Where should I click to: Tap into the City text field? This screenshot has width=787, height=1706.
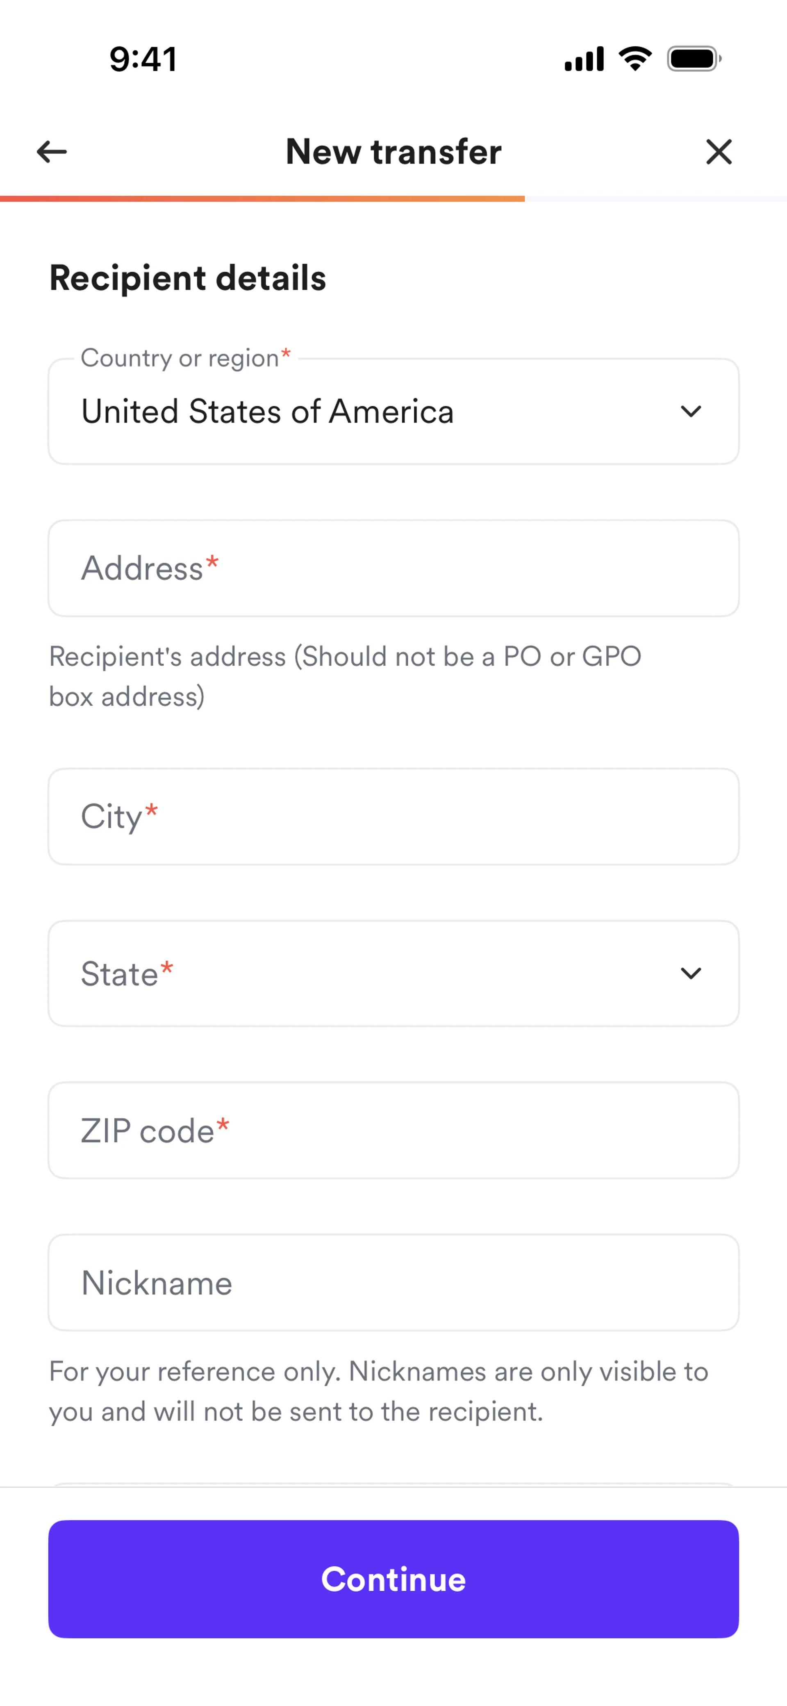pos(393,817)
